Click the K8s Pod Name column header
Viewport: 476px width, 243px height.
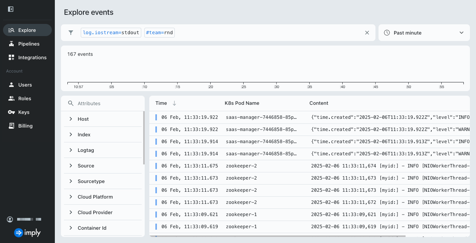pyautogui.click(x=242, y=103)
